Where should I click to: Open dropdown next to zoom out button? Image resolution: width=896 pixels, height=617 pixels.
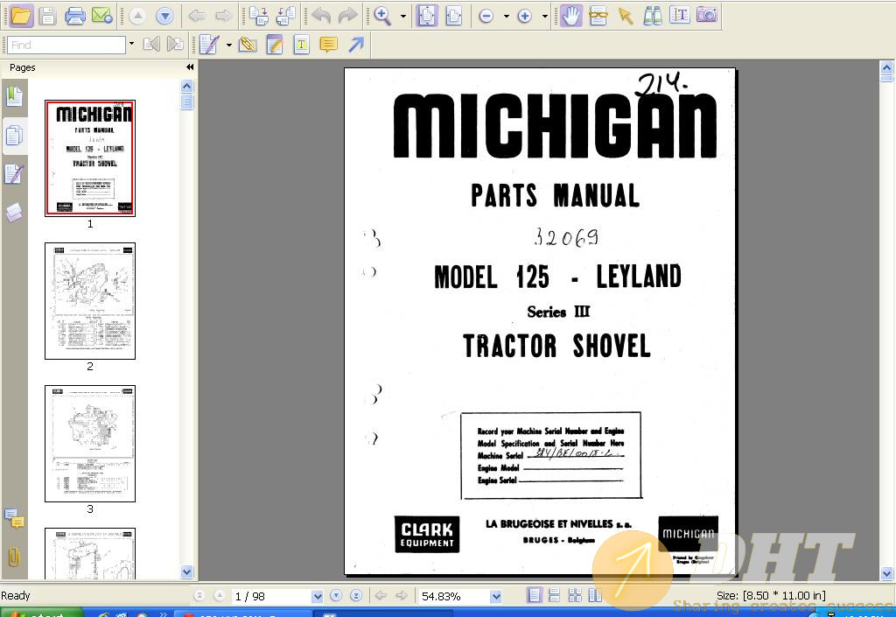click(507, 16)
